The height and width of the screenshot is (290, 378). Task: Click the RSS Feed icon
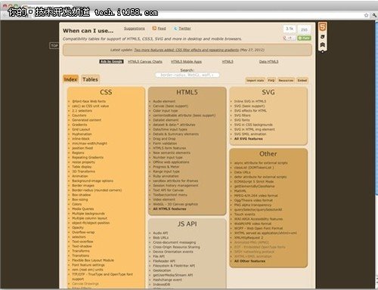pyautogui.click(x=154, y=28)
